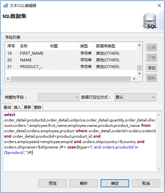Add a field with 添加 button
The height and width of the screenshot is (193, 165).
(x=152, y=68)
